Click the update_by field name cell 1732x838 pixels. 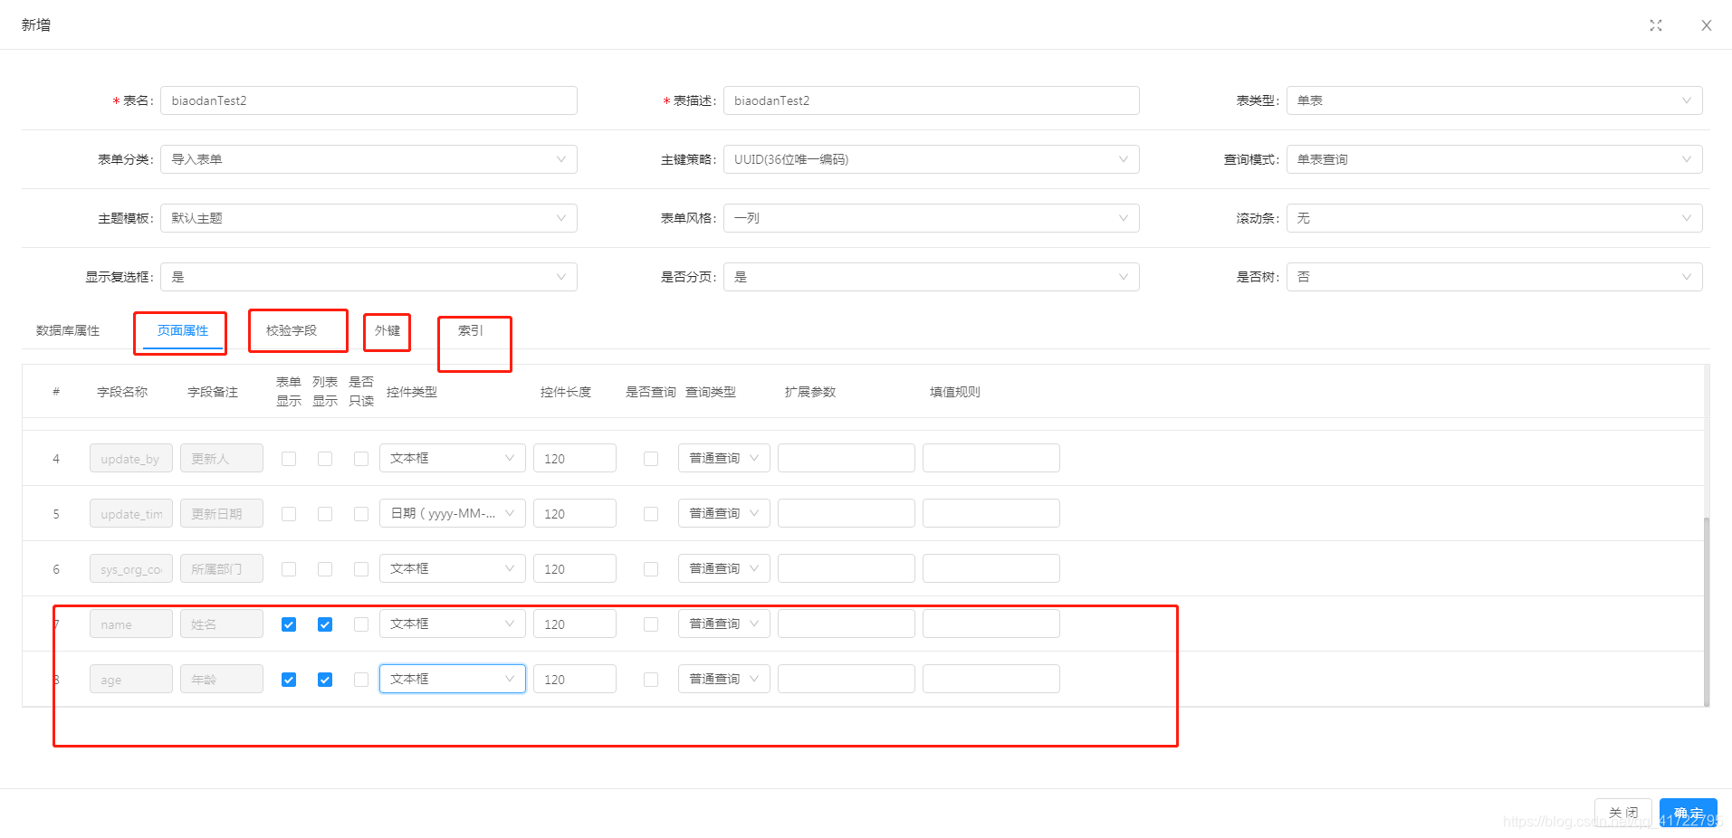(131, 458)
